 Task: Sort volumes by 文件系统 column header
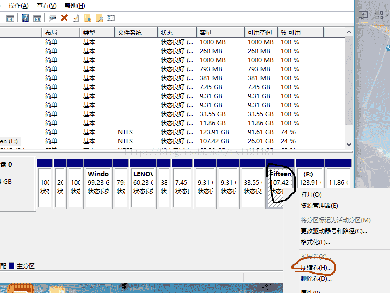click(x=130, y=33)
